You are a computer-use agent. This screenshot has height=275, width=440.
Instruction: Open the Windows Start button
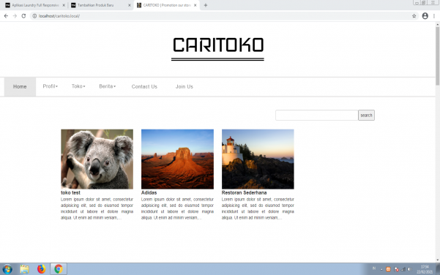[7, 269]
